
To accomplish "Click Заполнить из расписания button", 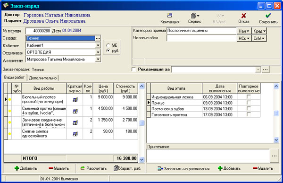I will point(183,169).
